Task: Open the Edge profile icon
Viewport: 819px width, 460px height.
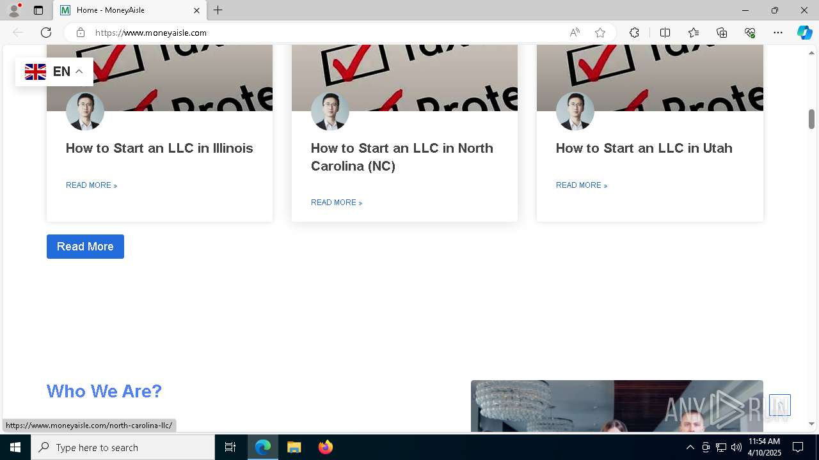Action: (x=14, y=10)
